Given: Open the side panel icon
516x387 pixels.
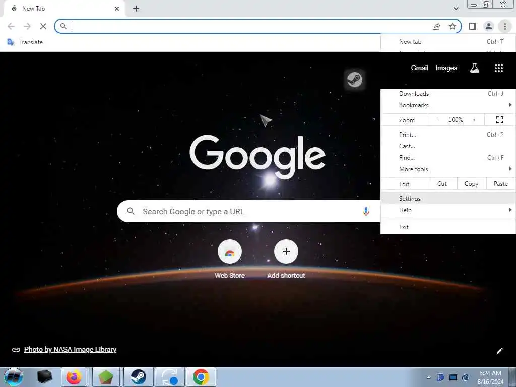Looking at the screenshot, I should 473,26.
